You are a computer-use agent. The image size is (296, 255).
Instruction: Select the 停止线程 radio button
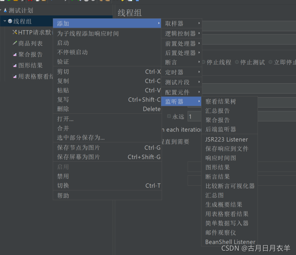coord(204,62)
